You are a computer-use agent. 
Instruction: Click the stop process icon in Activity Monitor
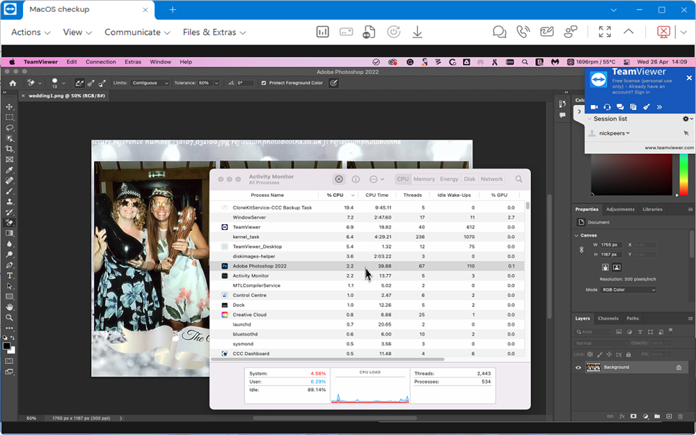point(339,179)
